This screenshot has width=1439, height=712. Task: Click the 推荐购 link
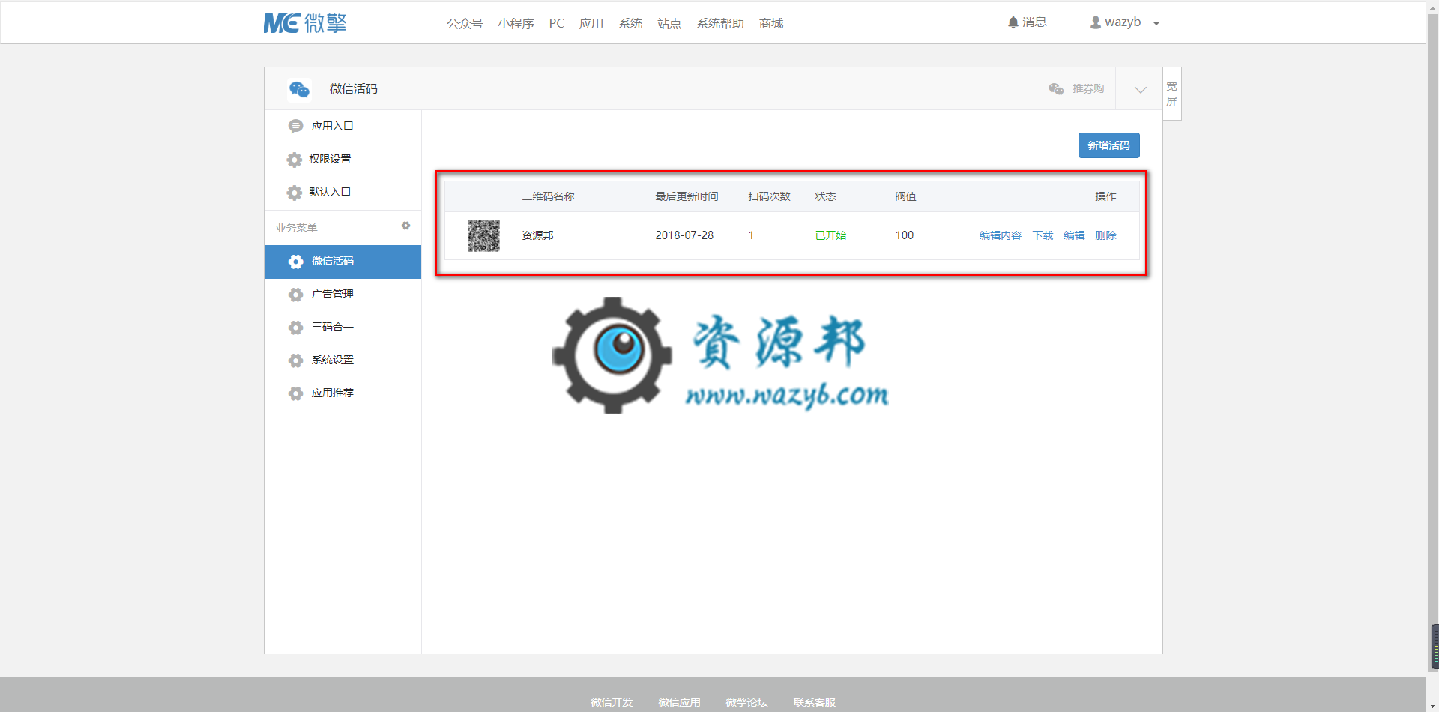click(x=1088, y=88)
